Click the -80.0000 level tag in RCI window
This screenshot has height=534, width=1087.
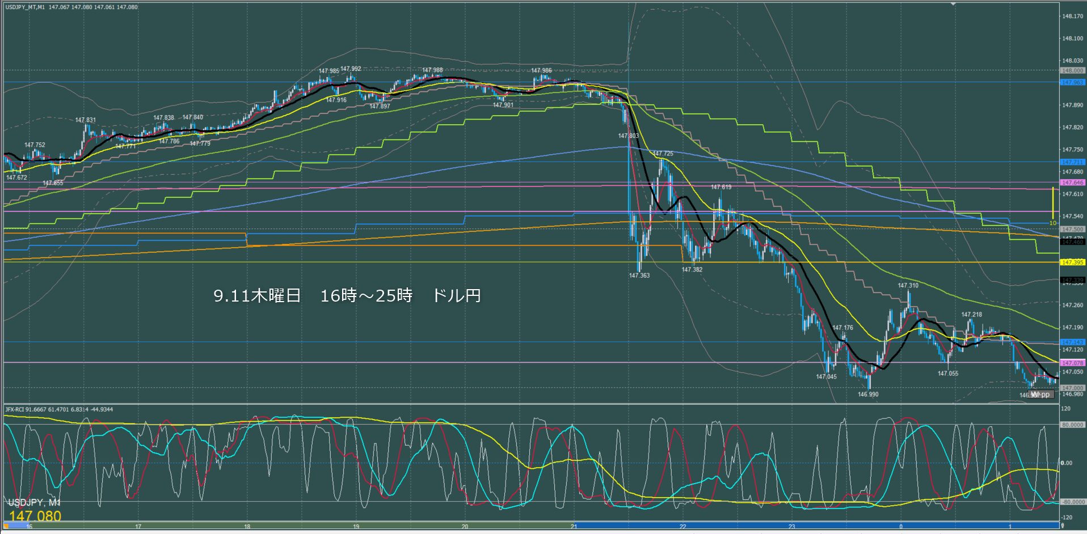(1072, 502)
